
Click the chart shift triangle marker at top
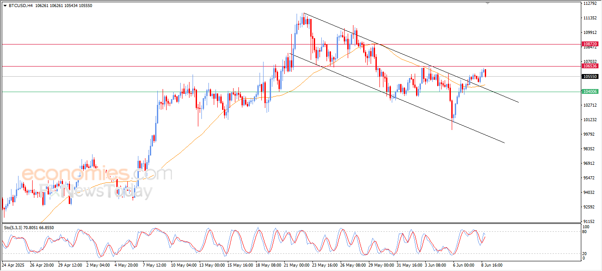pyautogui.click(x=487, y=3)
